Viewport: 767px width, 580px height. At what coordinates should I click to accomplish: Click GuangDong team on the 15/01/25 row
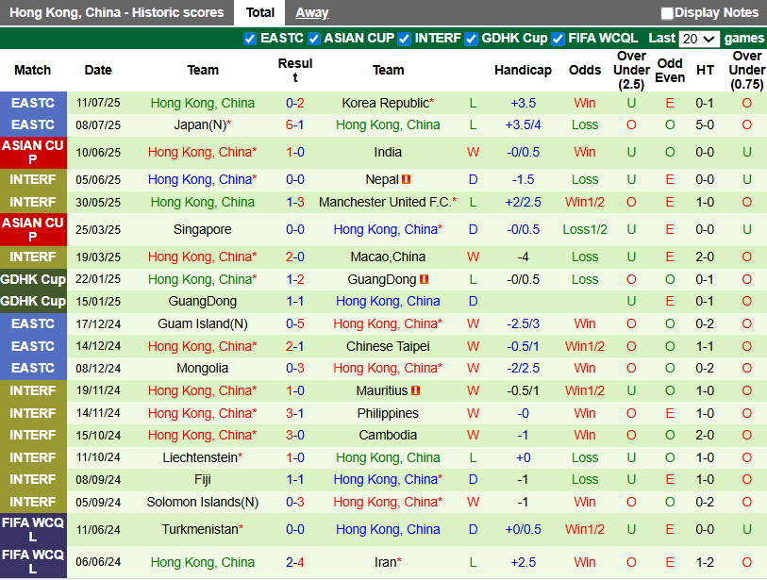(203, 301)
